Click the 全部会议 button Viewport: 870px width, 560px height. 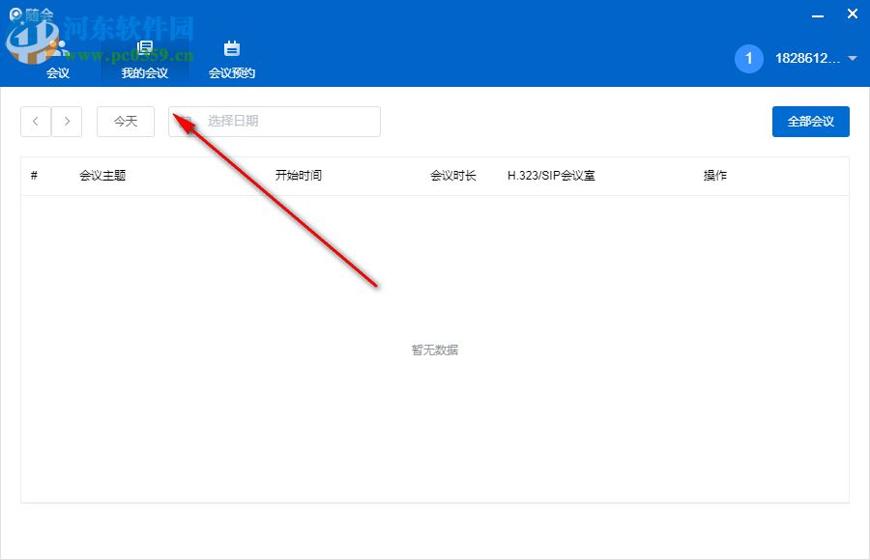point(811,122)
